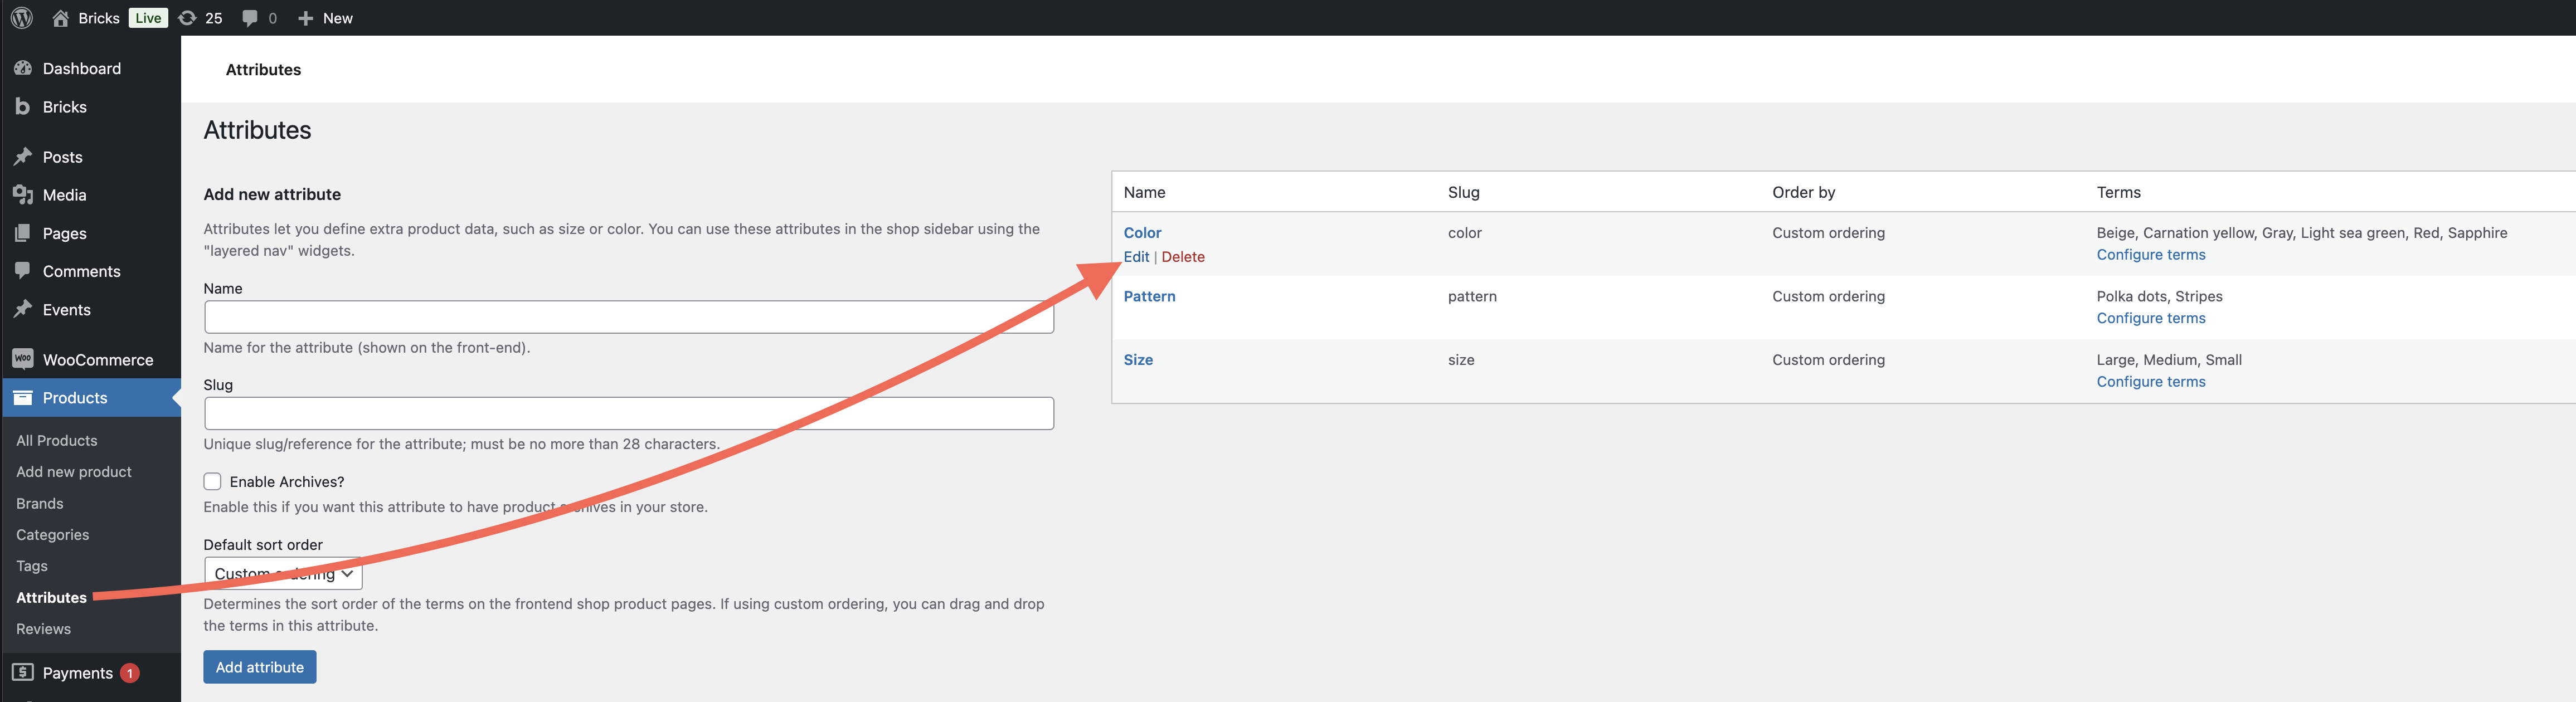Open the Categories submenu item
The height and width of the screenshot is (702, 2576).
pyautogui.click(x=52, y=534)
